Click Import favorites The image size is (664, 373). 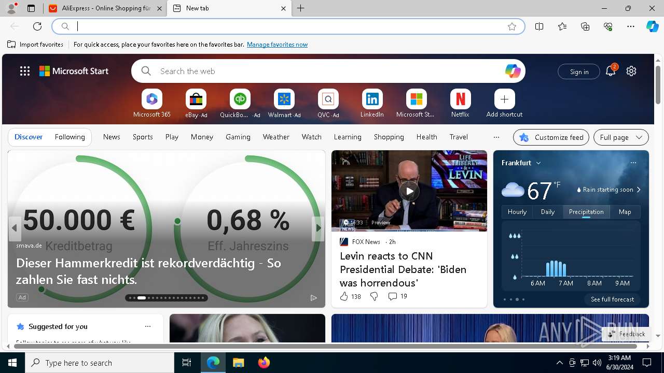tap(35, 45)
